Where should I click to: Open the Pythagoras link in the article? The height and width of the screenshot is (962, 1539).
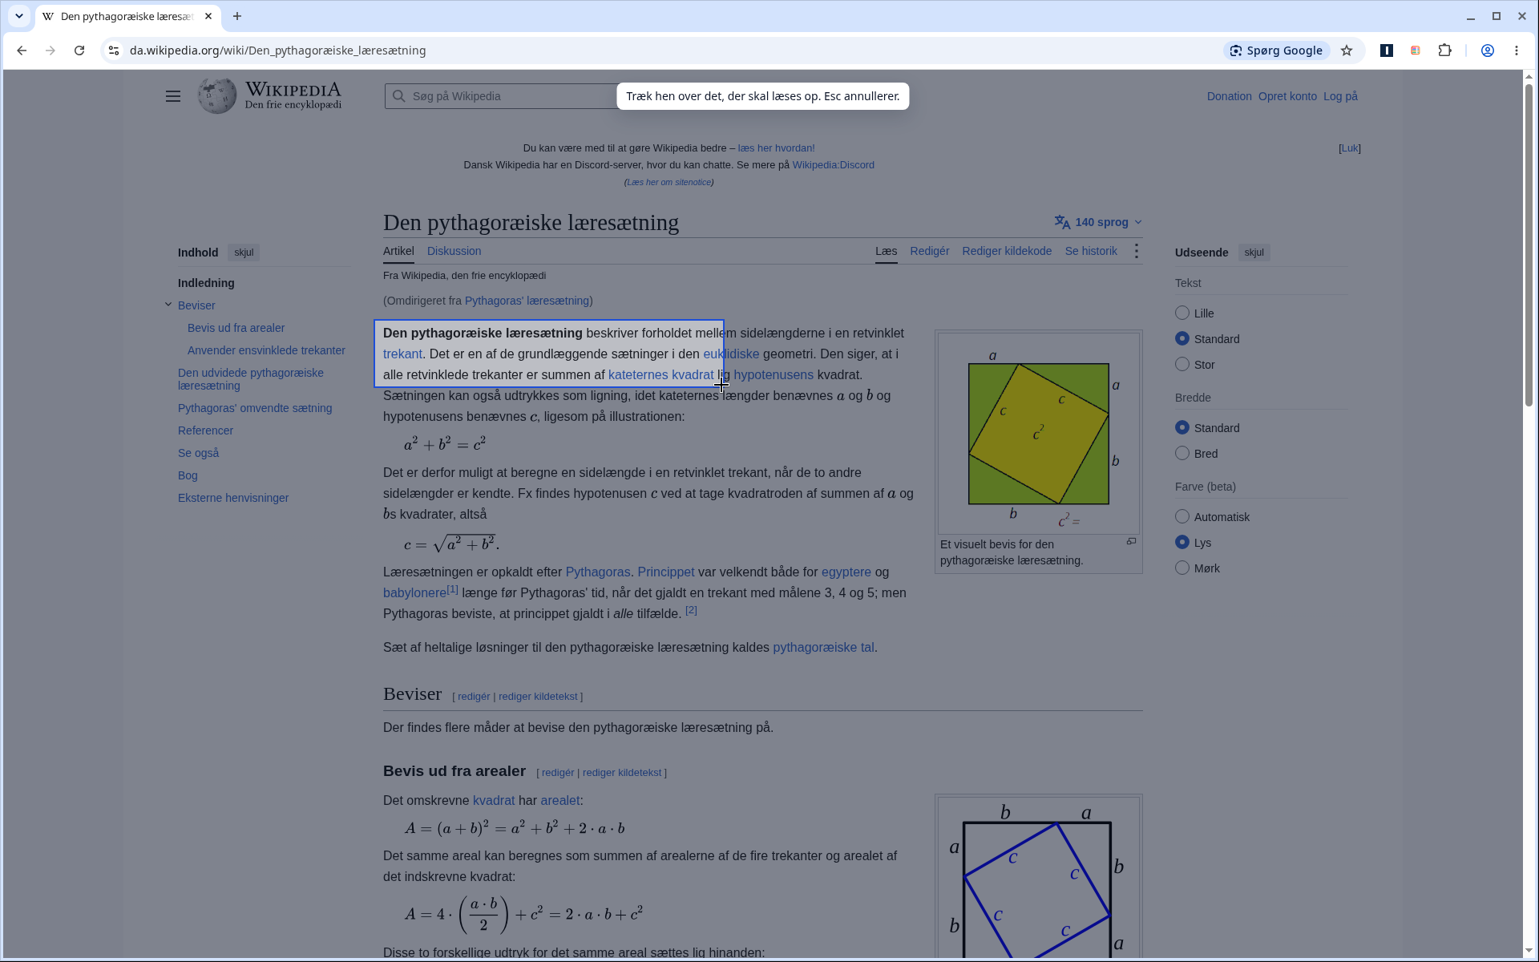pyautogui.click(x=598, y=572)
